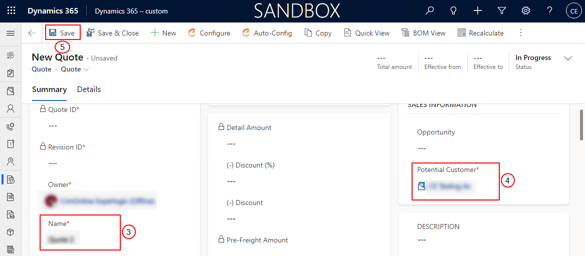Screen dimensions: 585x256
Task: Open the contacts person sidebar icon
Action: (11, 108)
